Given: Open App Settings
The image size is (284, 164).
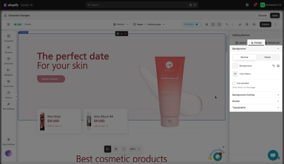Looking at the screenshot, I should [9, 141].
